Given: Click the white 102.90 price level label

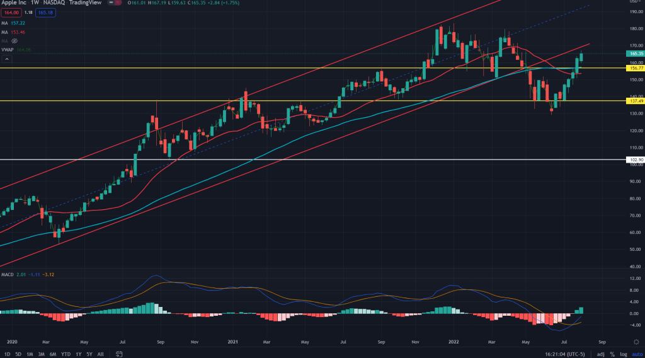Looking at the screenshot, I should (634, 160).
